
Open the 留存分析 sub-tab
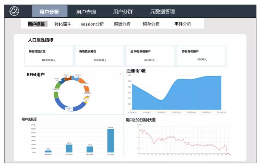click(x=151, y=24)
